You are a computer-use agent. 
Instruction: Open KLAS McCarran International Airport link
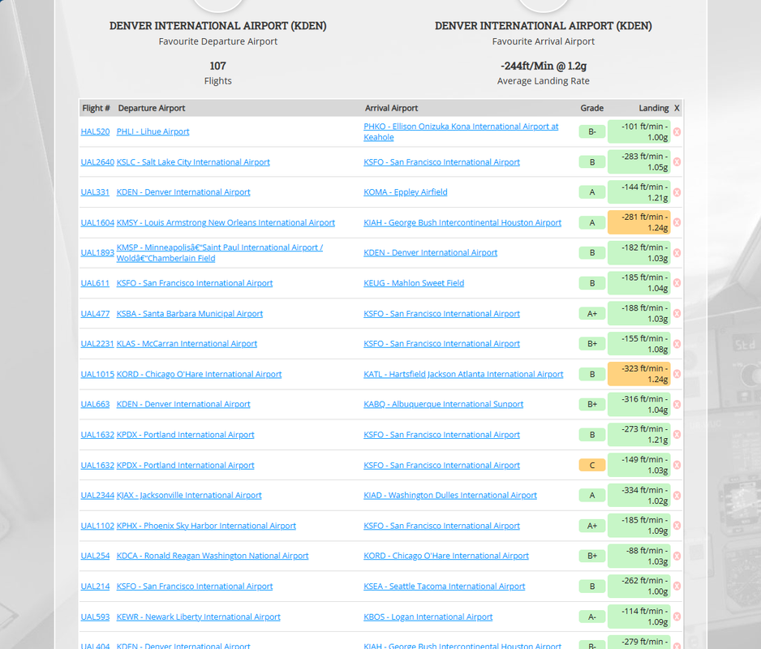[187, 344]
